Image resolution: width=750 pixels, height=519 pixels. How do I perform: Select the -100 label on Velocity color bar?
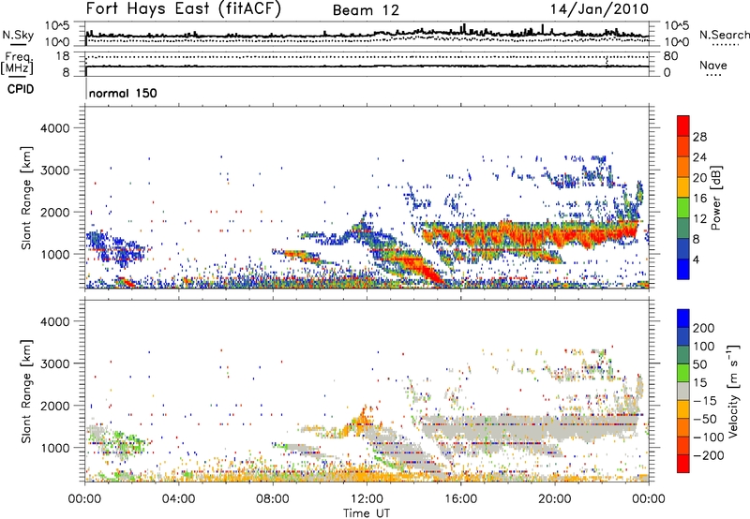pos(708,437)
